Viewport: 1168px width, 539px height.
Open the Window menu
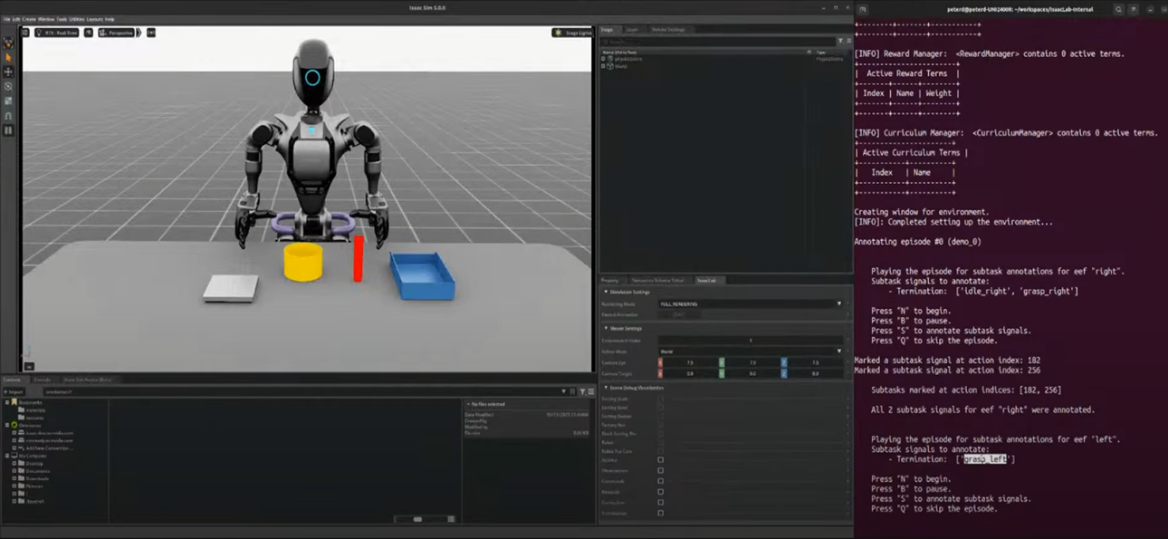coord(45,19)
